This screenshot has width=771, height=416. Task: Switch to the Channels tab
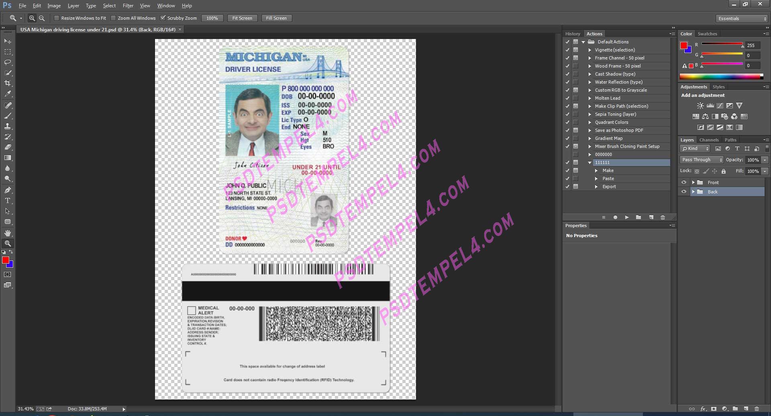pyautogui.click(x=709, y=139)
